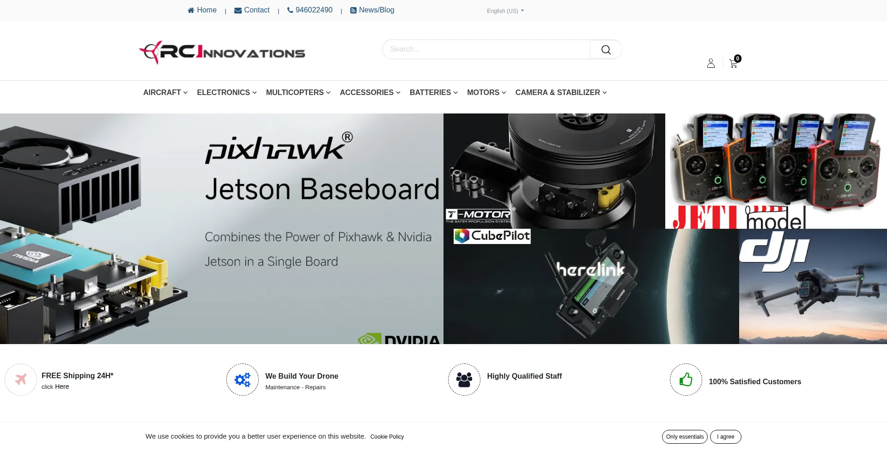This screenshot has width=887, height=458.
Task: Expand the CAMERA & STABILIZER menu
Action: [561, 92]
